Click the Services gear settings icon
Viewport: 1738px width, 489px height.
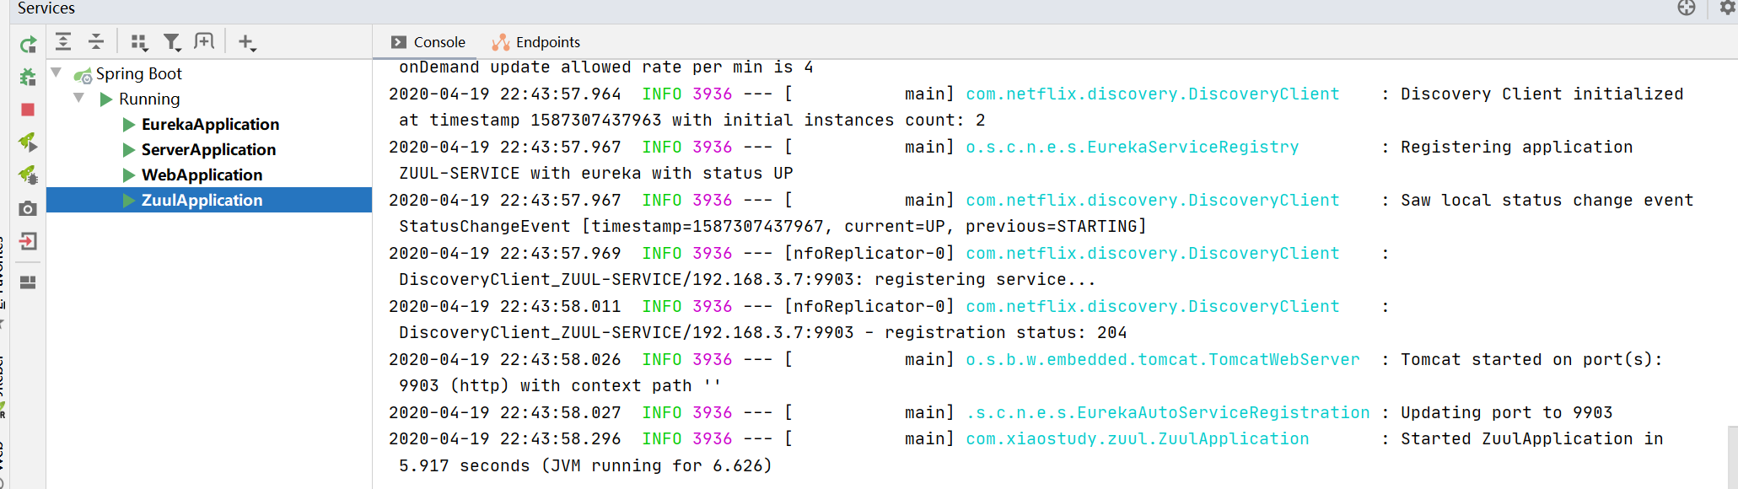point(1727,8)
